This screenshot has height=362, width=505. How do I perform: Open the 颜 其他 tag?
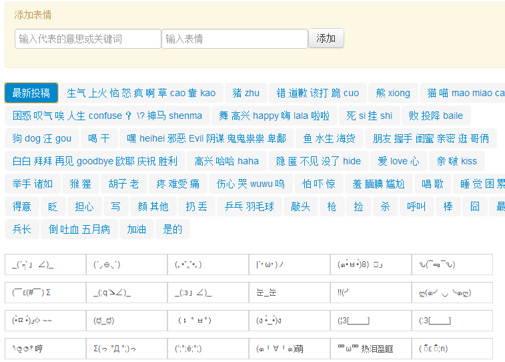(153, 206)
